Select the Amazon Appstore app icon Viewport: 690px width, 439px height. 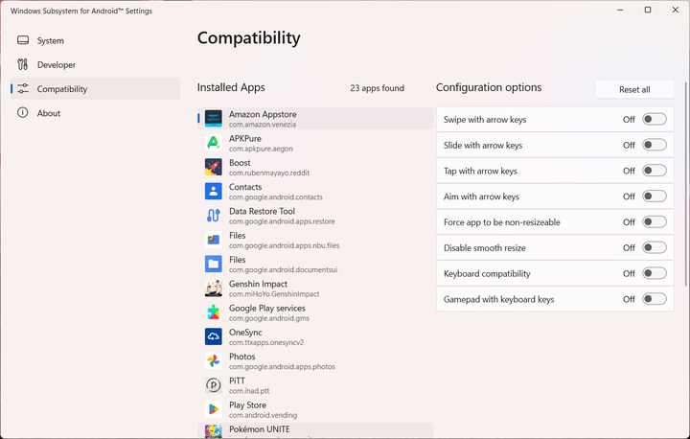[214, 119]
